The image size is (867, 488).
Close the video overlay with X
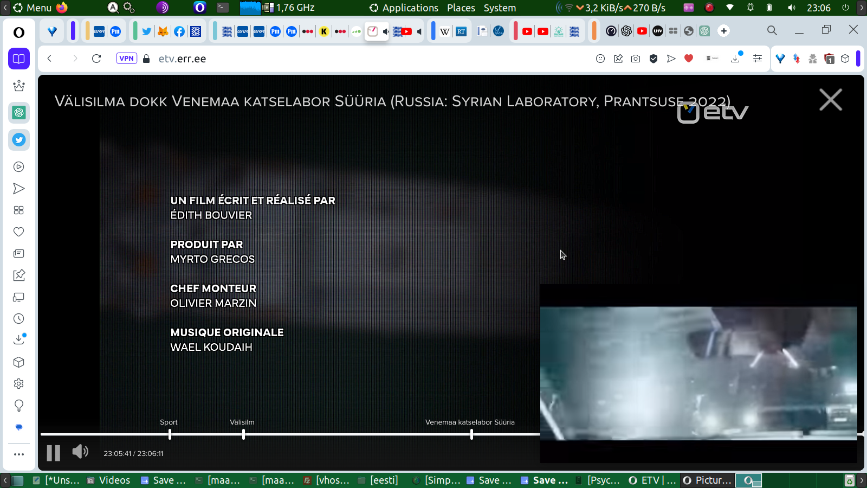(830, 100)
